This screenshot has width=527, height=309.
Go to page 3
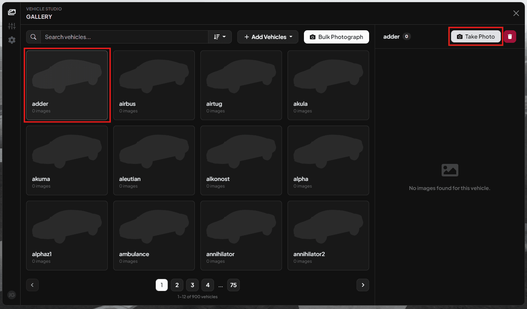coord(192,285)
